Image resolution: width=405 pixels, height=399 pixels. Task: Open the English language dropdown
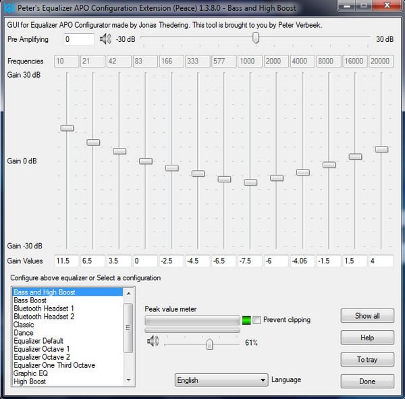click(221, 380)
